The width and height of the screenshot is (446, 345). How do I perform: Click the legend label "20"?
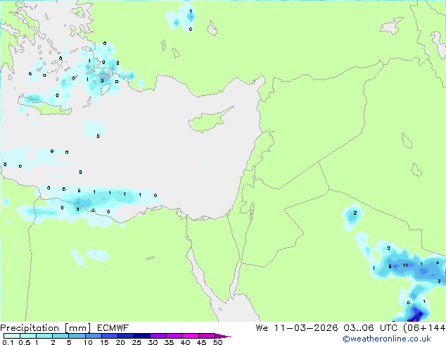120,342
